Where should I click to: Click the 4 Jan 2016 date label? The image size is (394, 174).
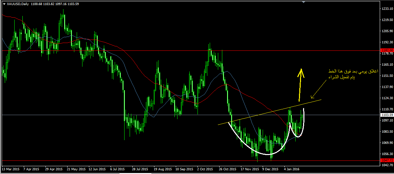click(292, 169)
